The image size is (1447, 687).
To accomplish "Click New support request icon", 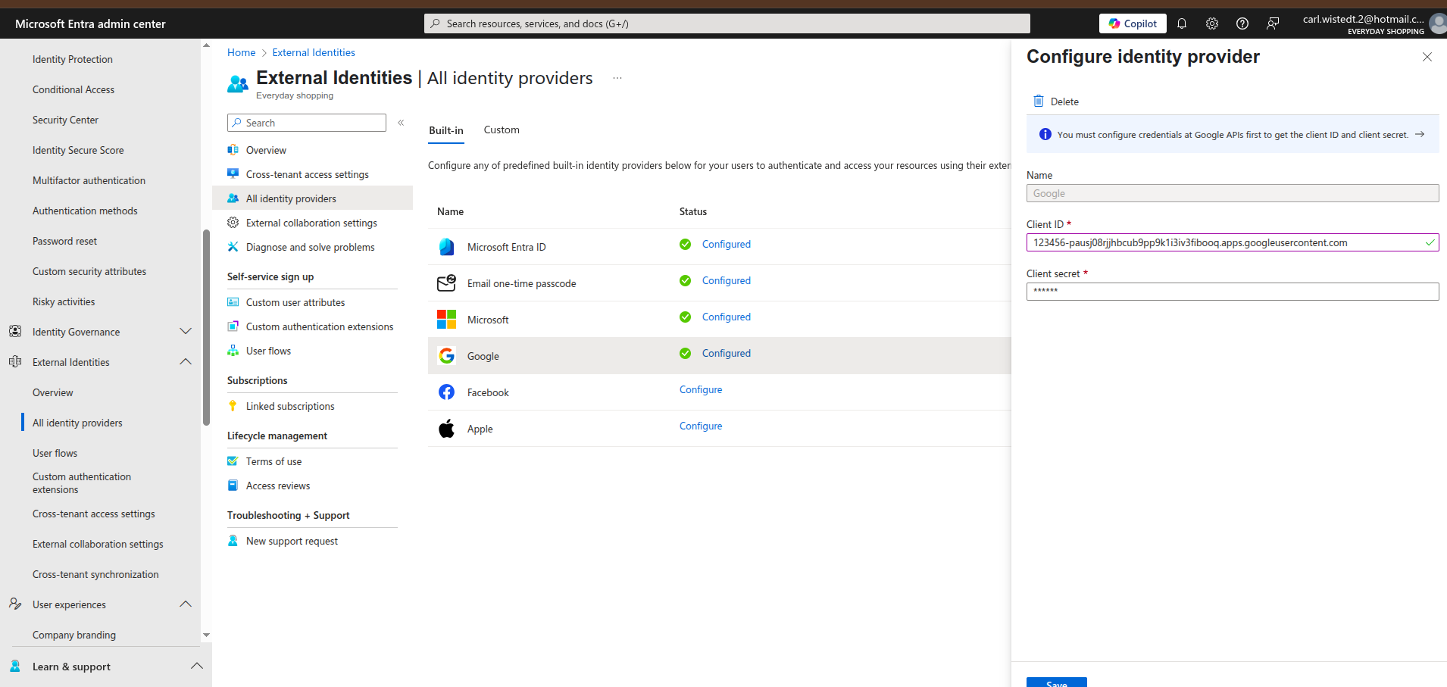I will (233, 541).
